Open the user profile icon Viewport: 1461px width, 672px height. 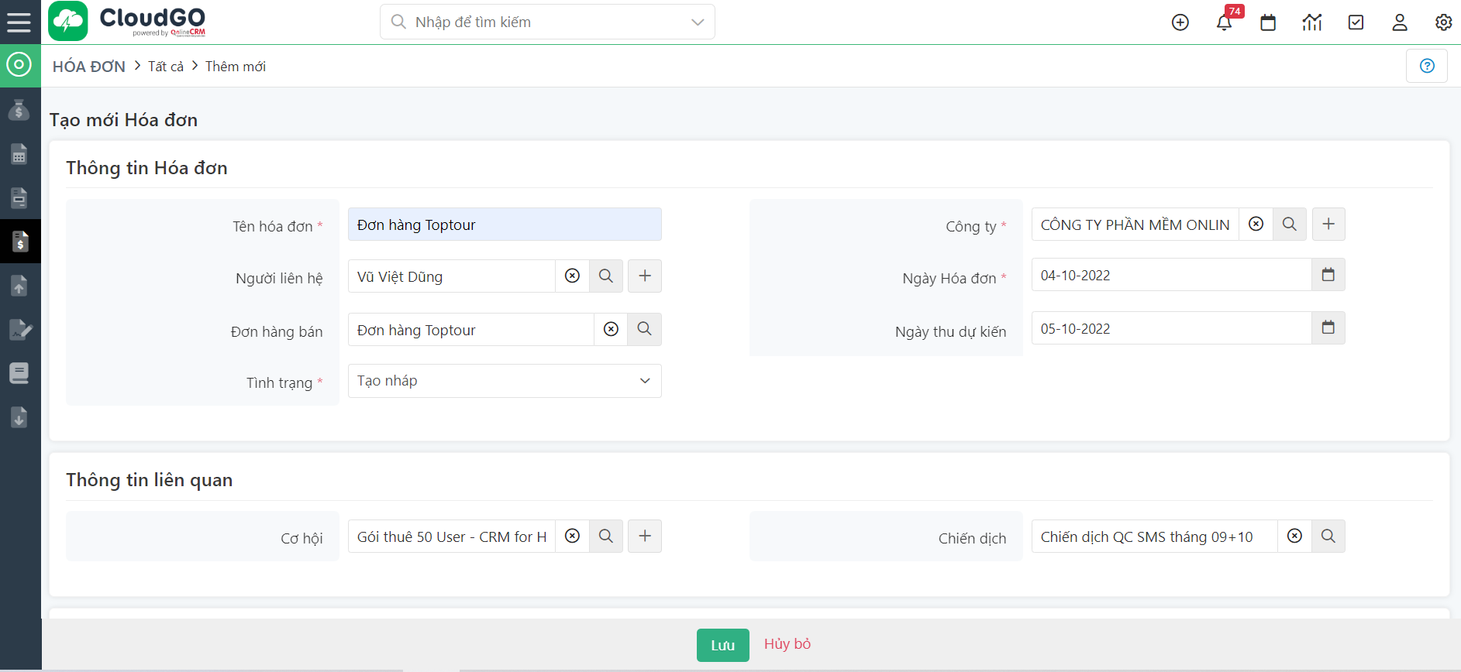pos(1399,22)
